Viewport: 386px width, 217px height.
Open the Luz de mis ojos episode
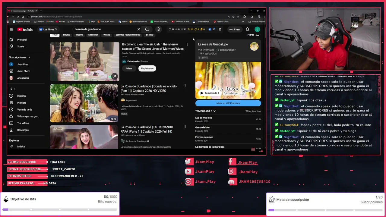pyautogui.click(x=228, y=119)
